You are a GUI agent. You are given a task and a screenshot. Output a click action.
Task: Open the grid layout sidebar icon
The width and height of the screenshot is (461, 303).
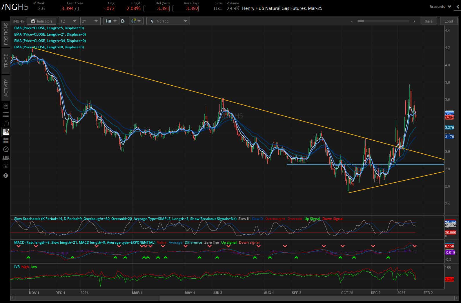coord(6,141)
